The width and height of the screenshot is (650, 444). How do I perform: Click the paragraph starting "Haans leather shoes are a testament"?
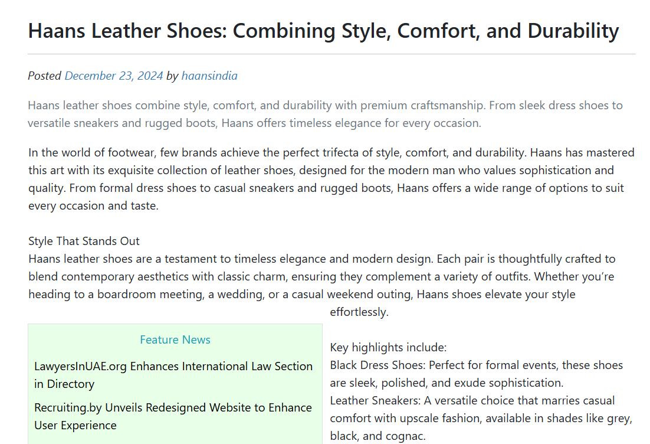click(321, 276)
